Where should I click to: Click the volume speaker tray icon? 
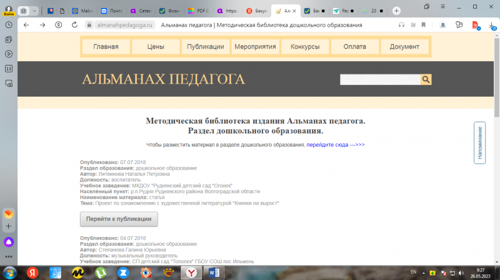[x=461, y=273]
